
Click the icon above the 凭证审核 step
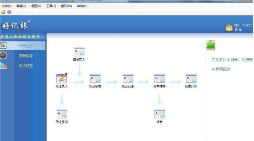[x=79, y=52]
